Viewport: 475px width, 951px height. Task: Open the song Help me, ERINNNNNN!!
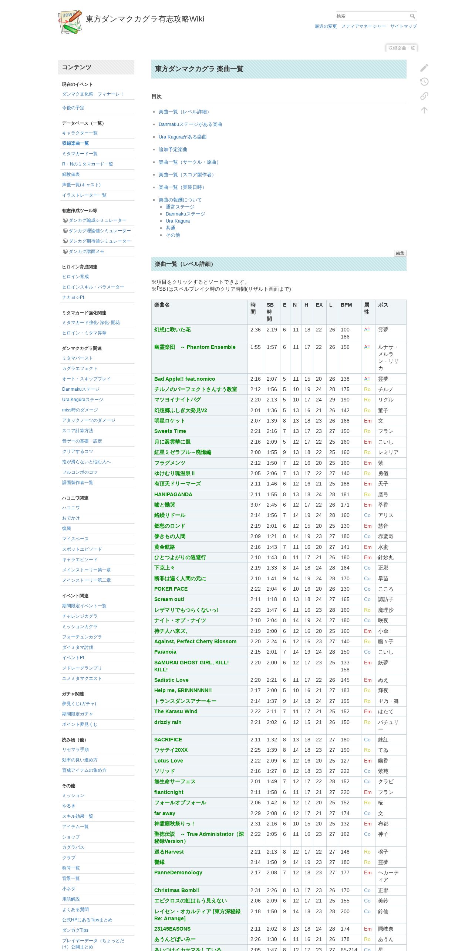pyautogui.click(x=183, y=690)
